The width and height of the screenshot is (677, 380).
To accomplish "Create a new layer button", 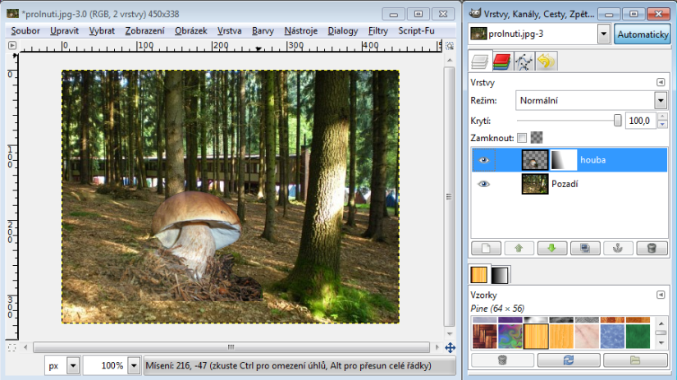I will tap(486, 248).
